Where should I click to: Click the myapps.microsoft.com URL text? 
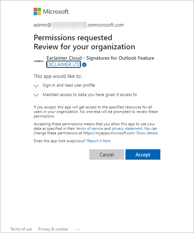tap(109, 133)
